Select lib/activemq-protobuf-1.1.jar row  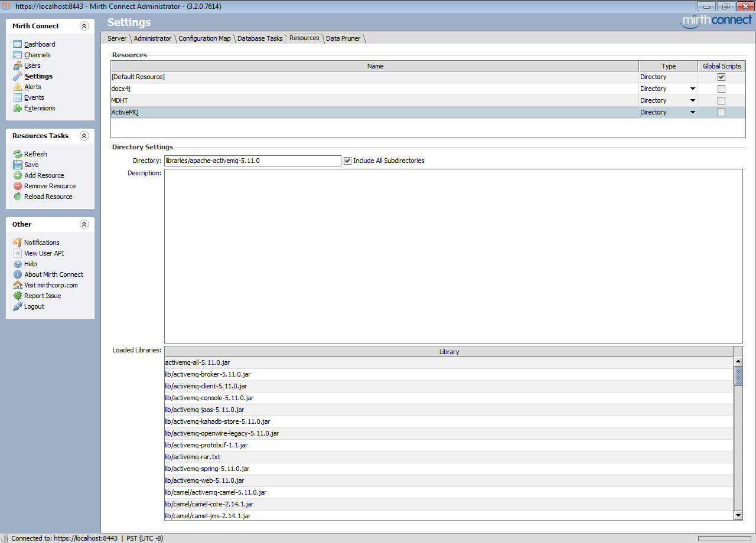click(449, 445)
